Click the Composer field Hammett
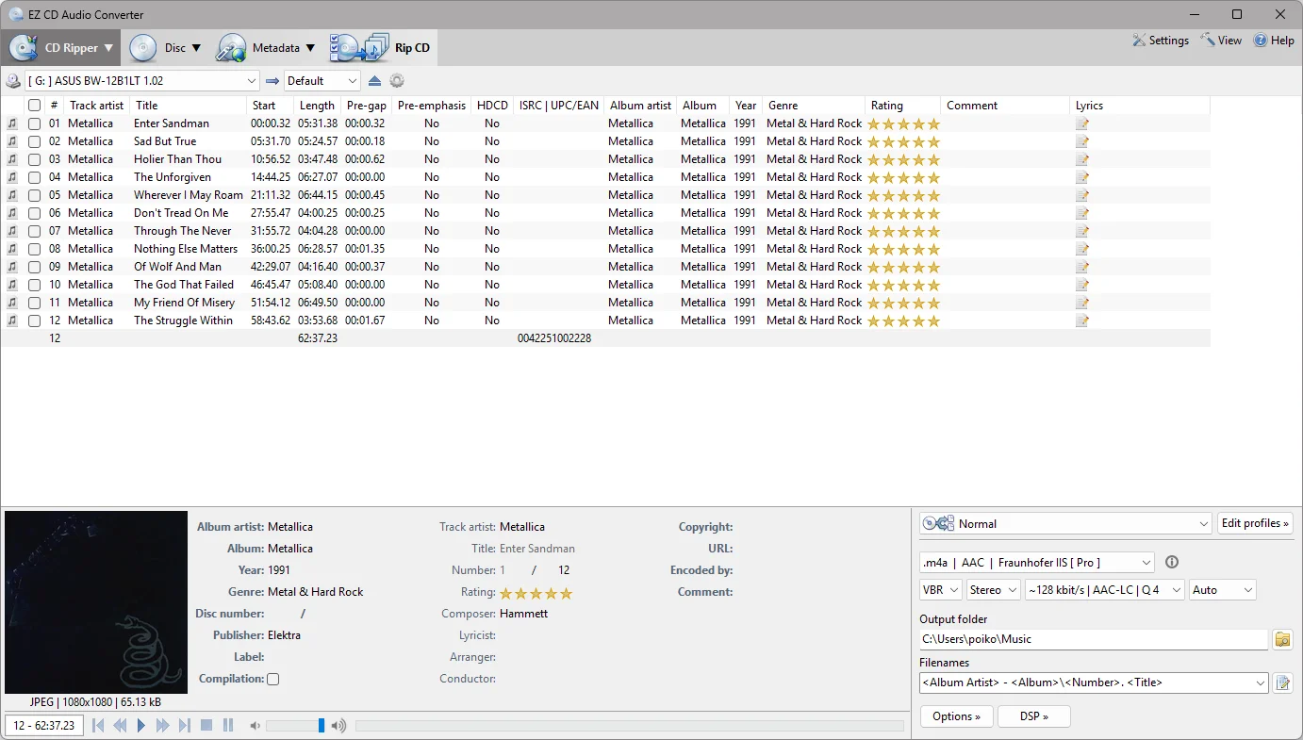1303x740 pixels. 523,614
